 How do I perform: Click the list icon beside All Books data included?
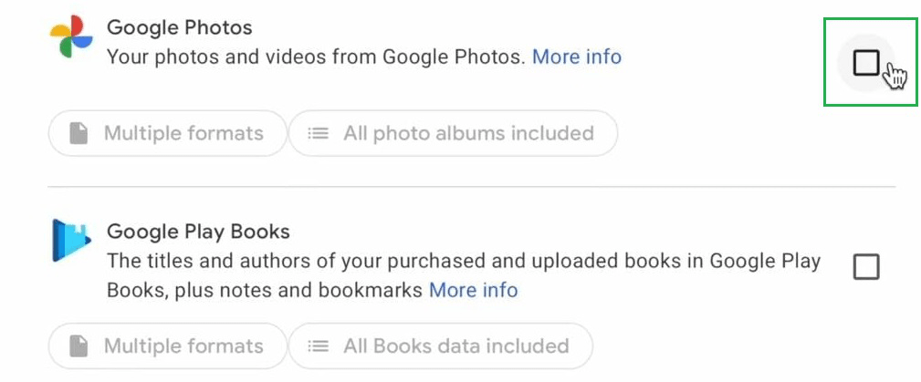point(318,346)
